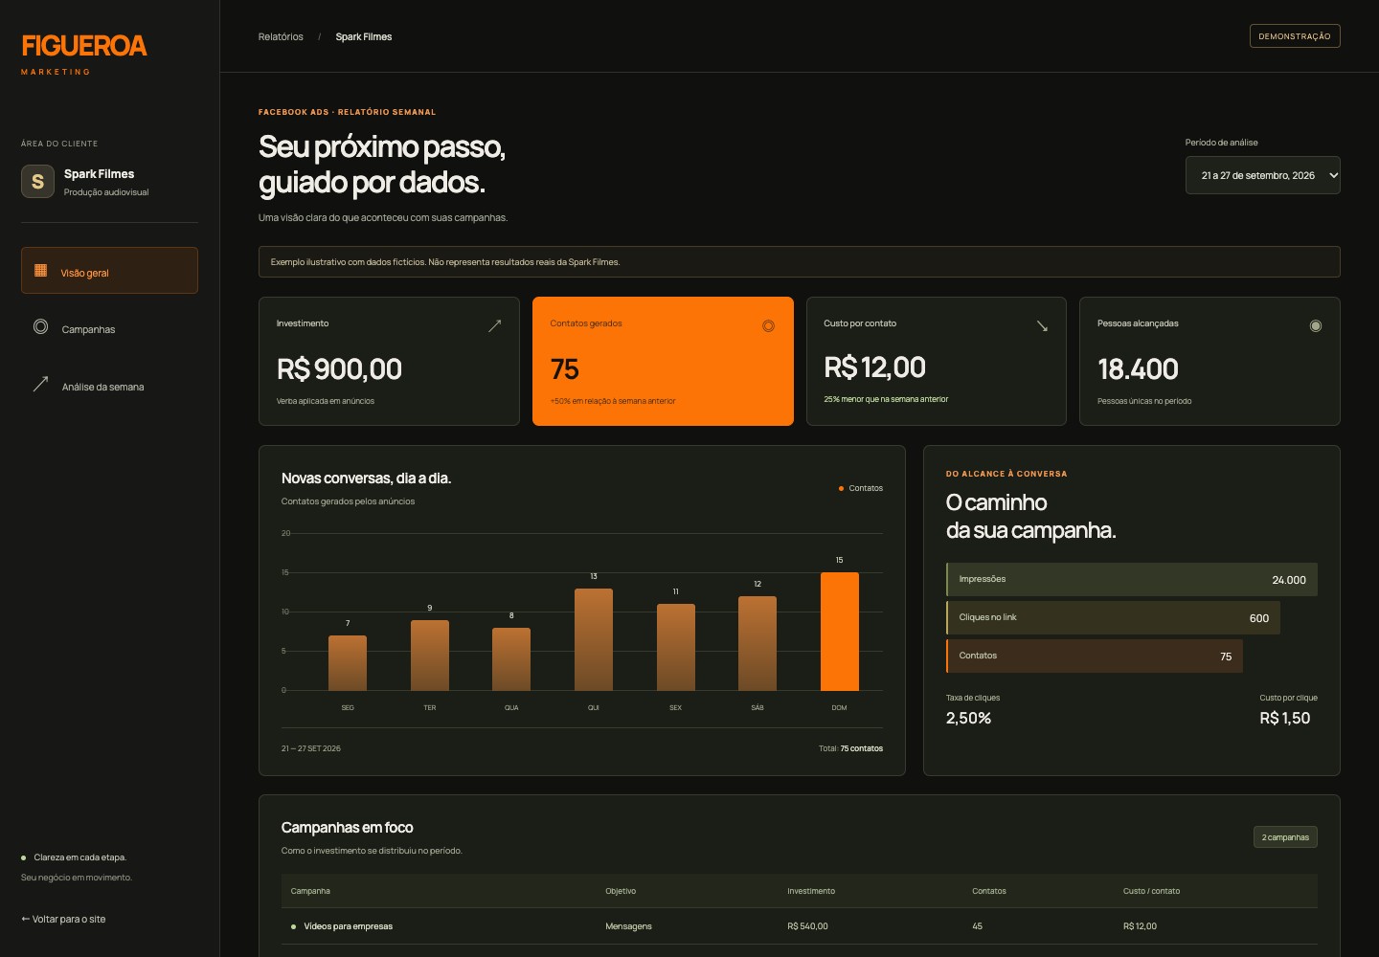Click the 'R$ 1,50' cost per click value

[x=1285, y=719]
